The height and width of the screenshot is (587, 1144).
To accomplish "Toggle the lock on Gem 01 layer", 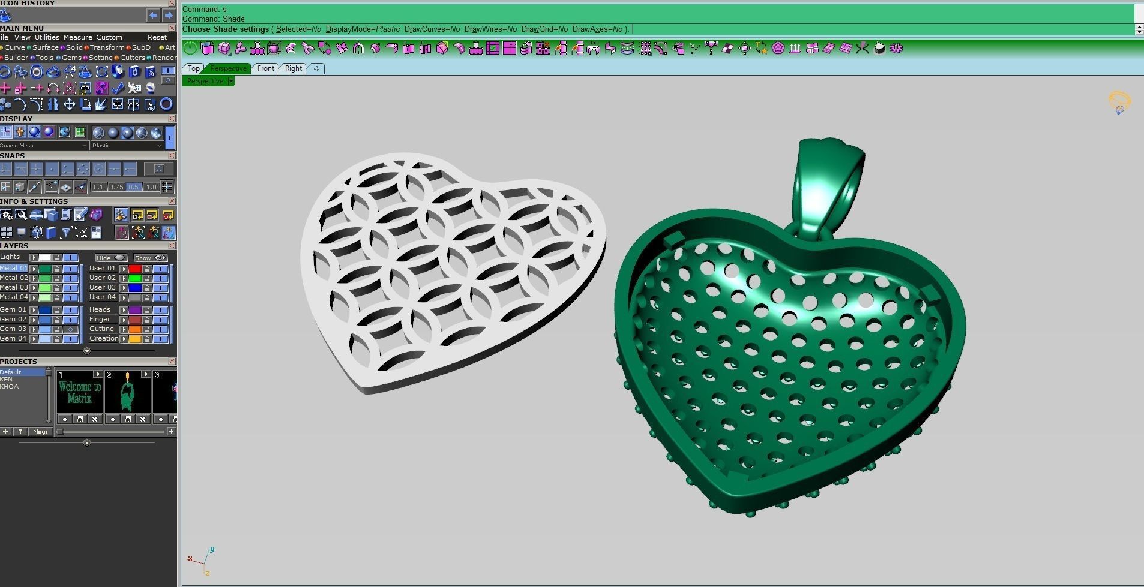I will click(57, 310).
